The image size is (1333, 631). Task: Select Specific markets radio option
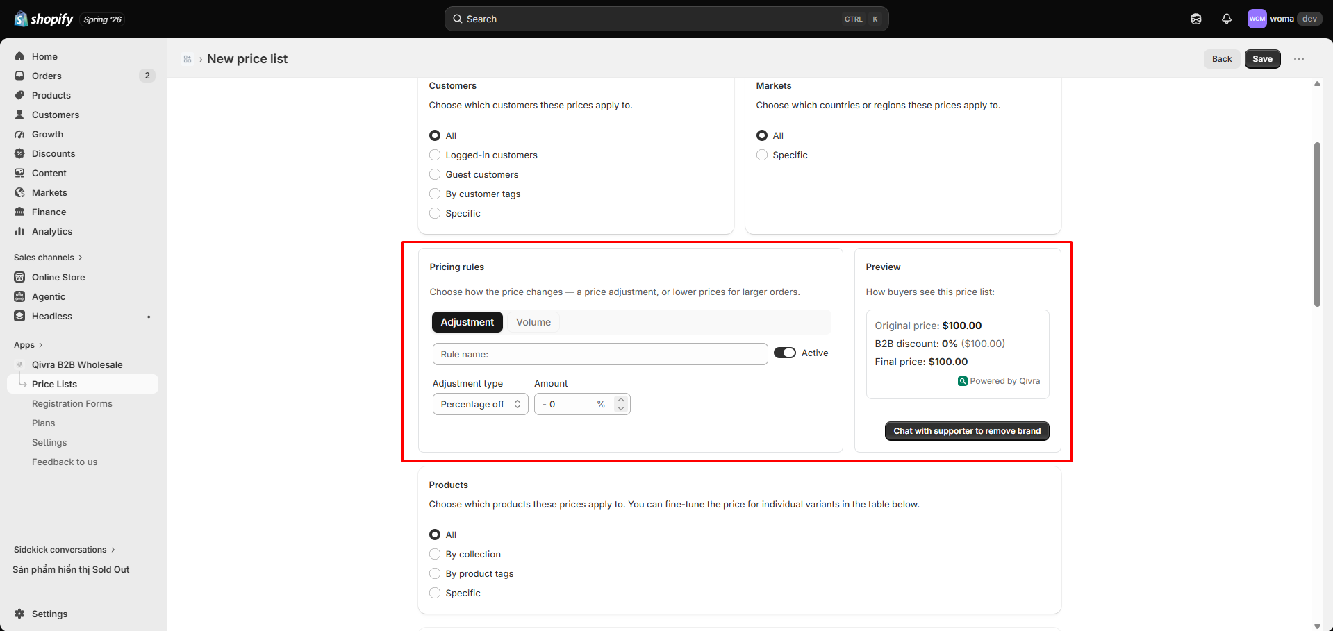tap(762, 155)
